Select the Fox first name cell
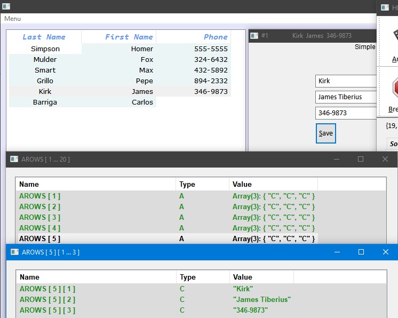 pyautogui.click(x=119, y=59)
